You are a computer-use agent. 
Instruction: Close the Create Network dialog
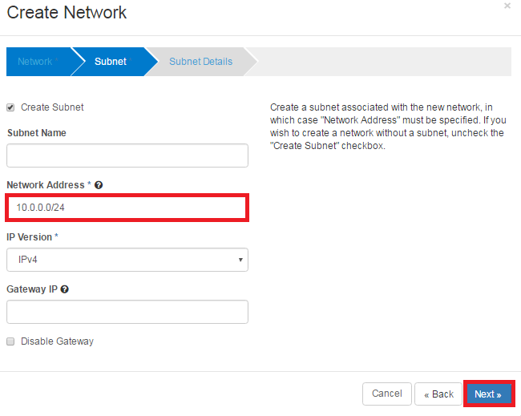507,6
